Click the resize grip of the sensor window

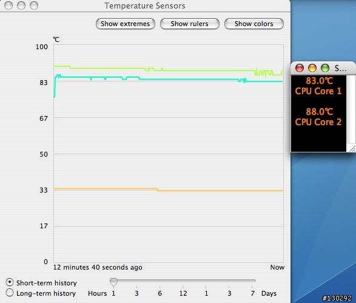[352, 148]
